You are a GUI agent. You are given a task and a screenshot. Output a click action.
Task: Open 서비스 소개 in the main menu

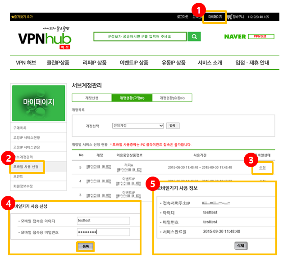pos(214,63)
